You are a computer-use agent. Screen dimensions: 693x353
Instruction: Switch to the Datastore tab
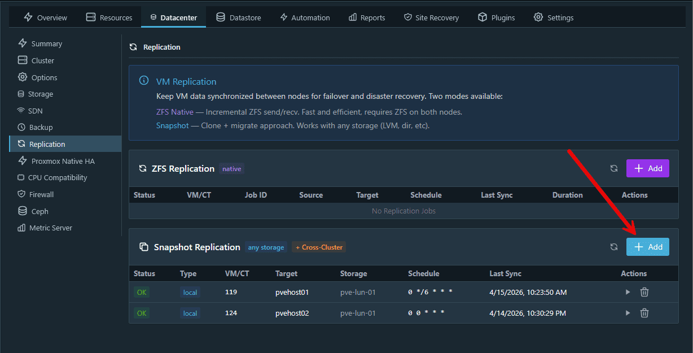pos(238,18)
